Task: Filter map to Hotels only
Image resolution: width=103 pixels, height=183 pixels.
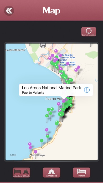Action: pos(81,172)
